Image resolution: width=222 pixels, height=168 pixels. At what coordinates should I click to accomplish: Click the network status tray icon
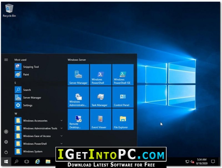[x=187, y=162]
